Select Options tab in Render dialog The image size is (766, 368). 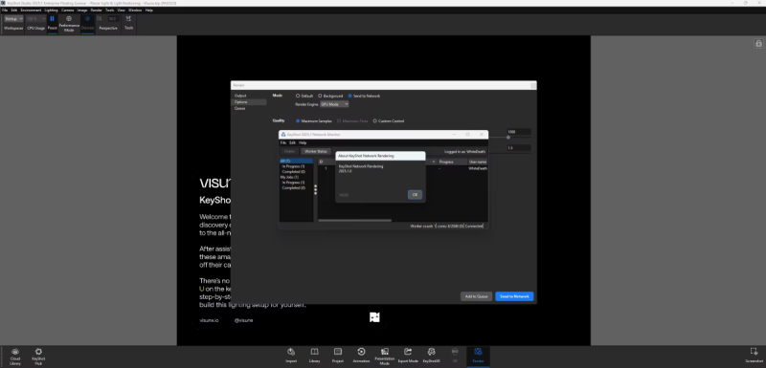(x=249, y=102)
